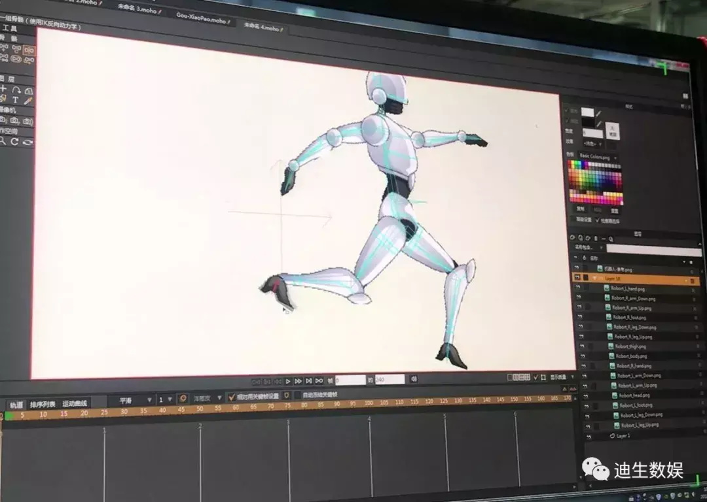The width and height of the screenshot is (707, 502).
Task: Select the eyedropper tool in the layer tools
Action: (x=28, y=101)
